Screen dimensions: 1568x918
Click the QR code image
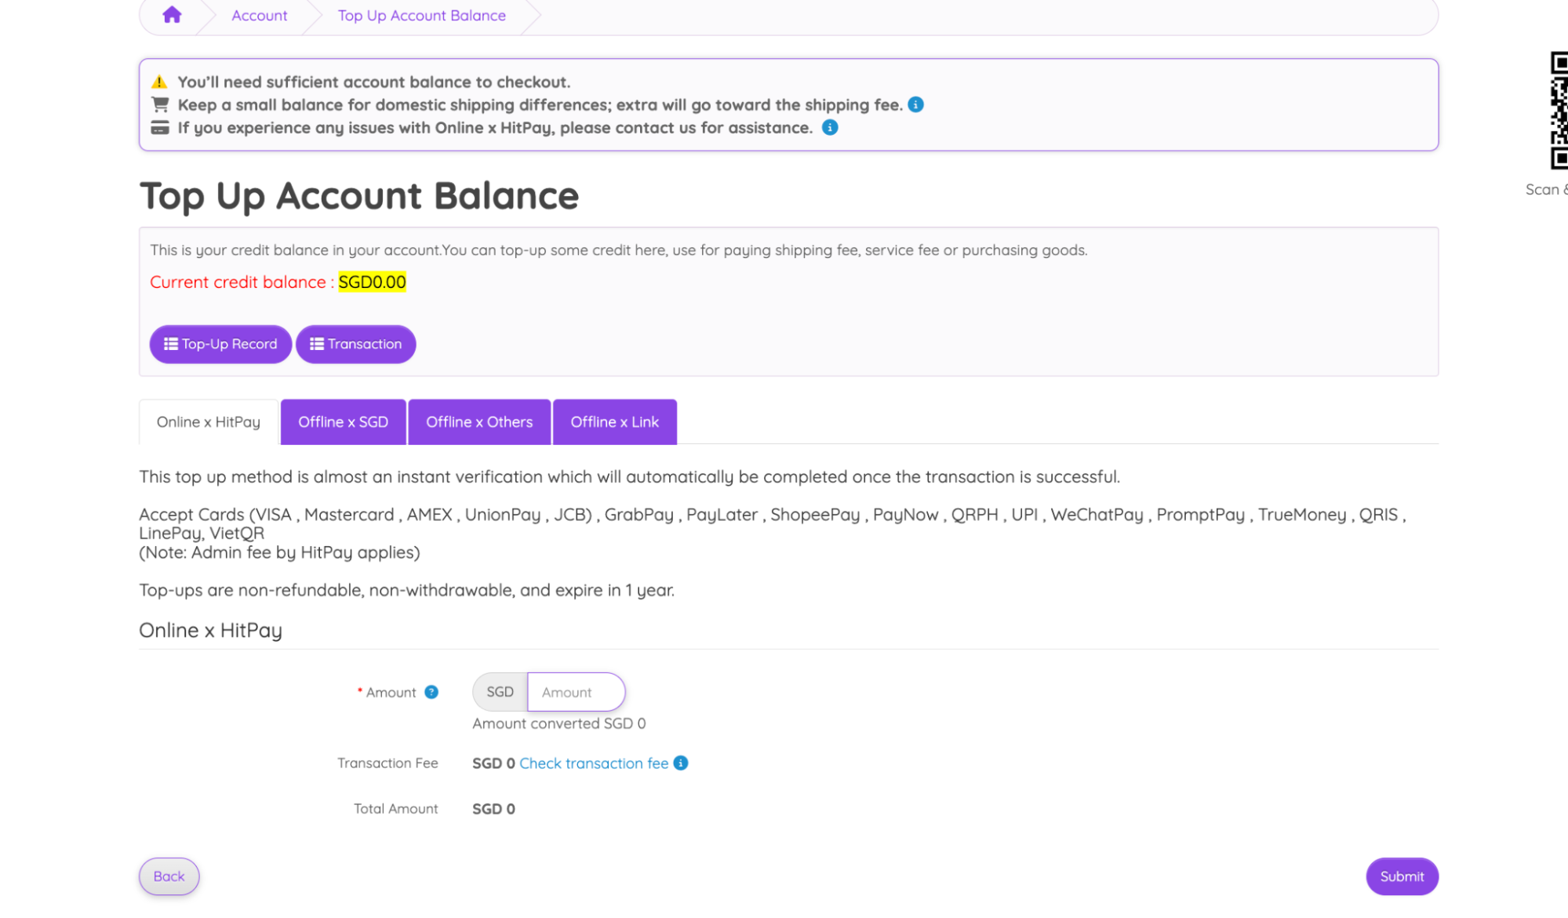point(1558,110)
